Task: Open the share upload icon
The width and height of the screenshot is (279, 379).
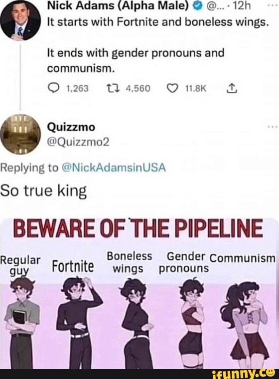Action: 232,88
